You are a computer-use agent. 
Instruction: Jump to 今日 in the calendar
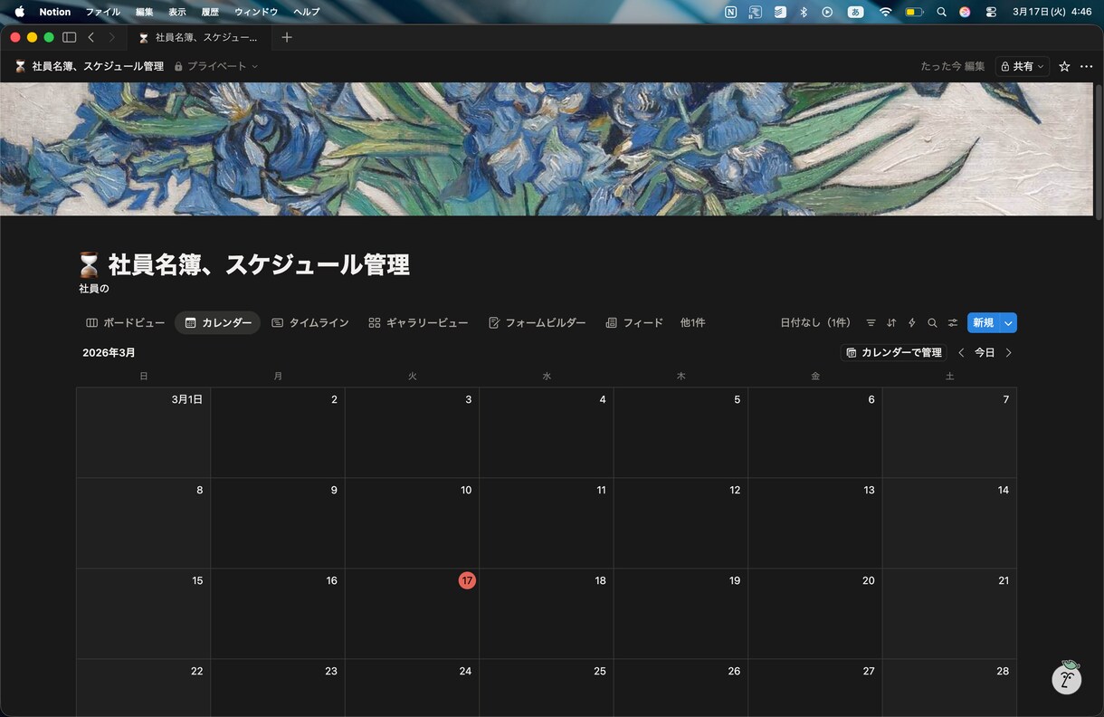point(985,352)
